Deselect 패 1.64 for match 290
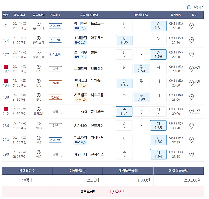This screenshot has height=199, width=209. coord(158,154)
